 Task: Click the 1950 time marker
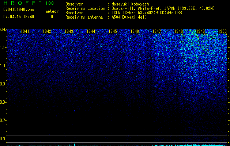pyautogui.click(x=223, y=31)
